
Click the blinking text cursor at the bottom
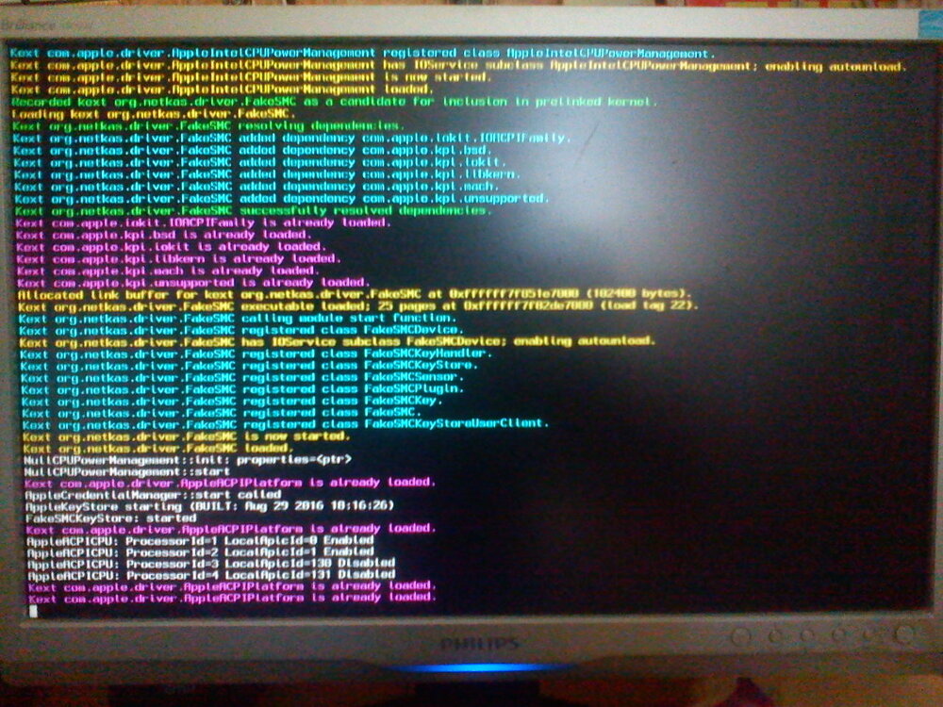click(32, 611)
